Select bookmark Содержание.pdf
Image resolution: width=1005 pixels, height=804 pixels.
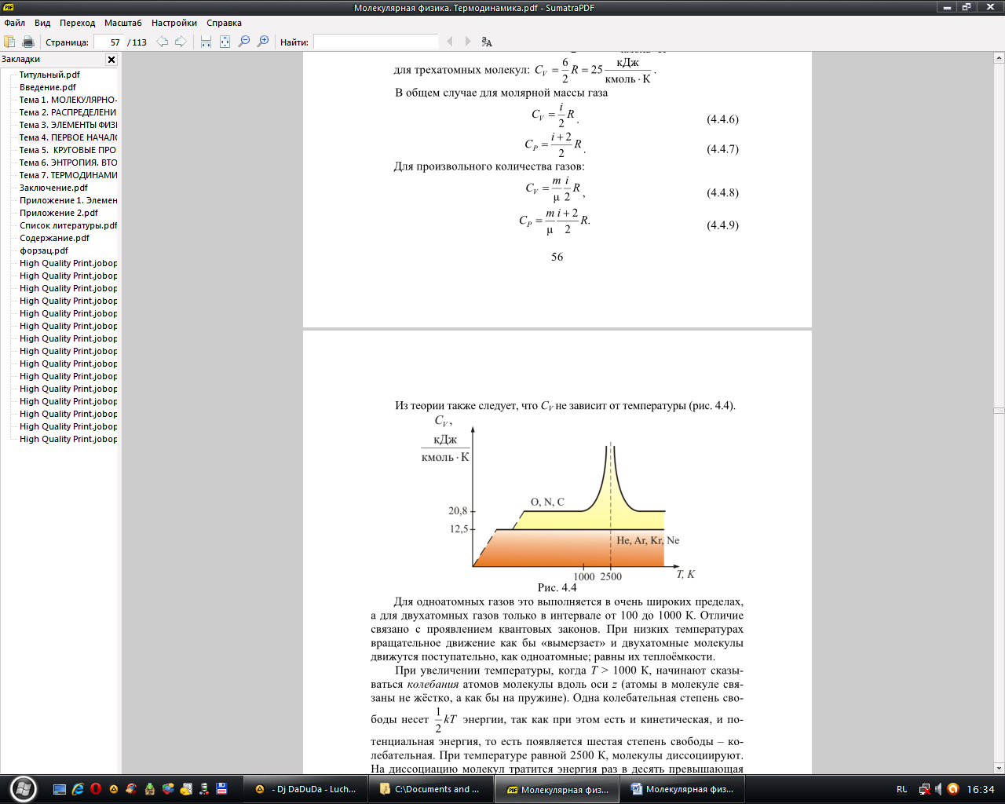pyautogui.click(x=54, y=238)
